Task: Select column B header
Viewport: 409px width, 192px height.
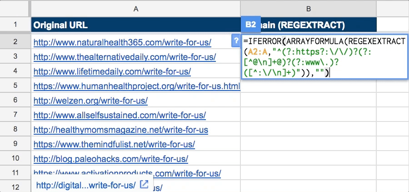Action: pyautogui.click(x=308, y=9)
